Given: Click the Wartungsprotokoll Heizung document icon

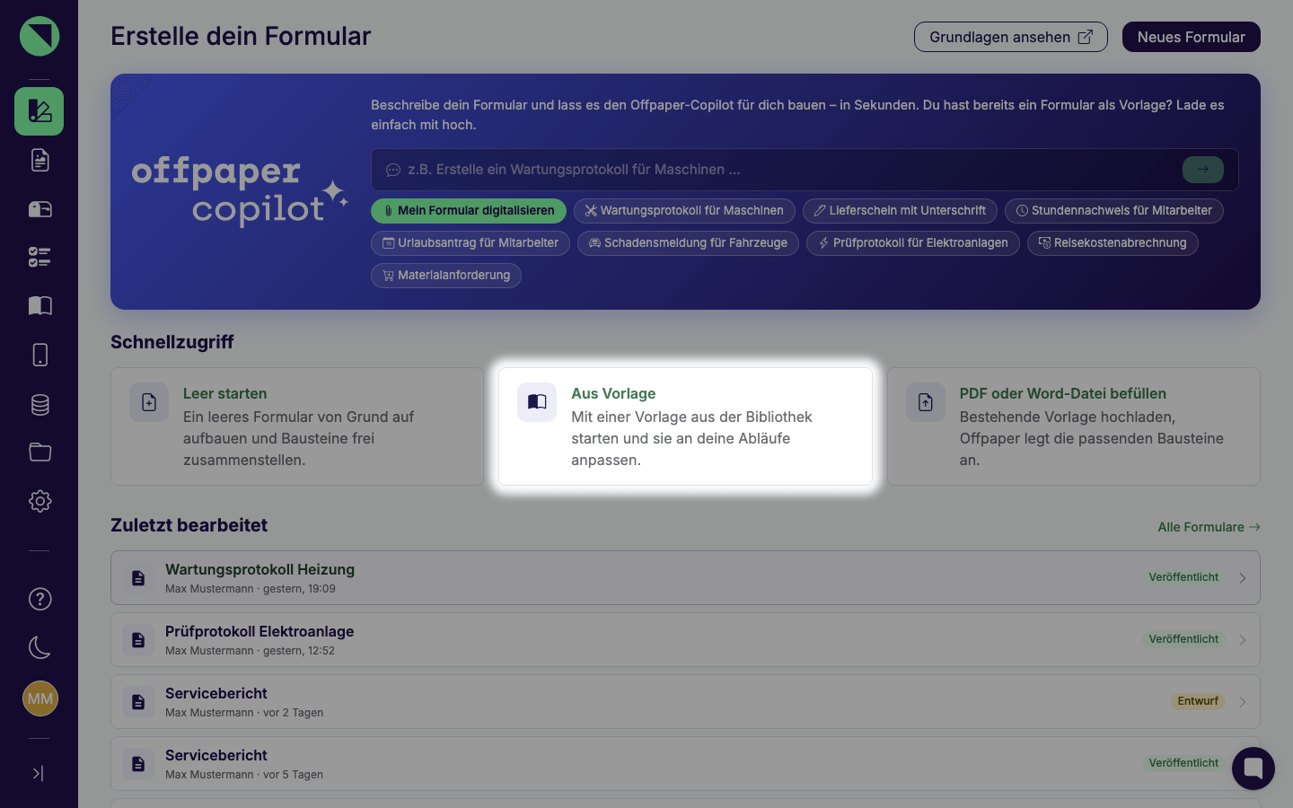Looking at the screenshot, I should 138,578.
